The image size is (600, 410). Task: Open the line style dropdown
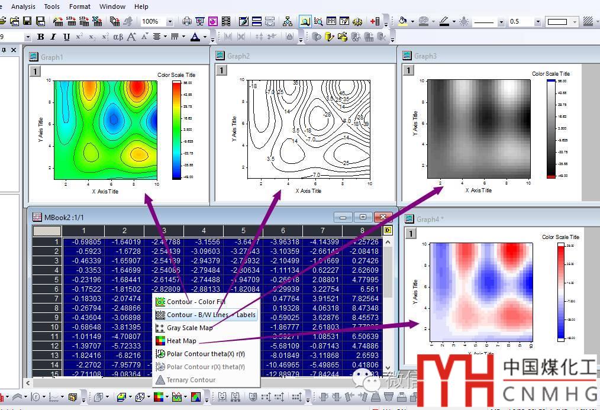pos(501,21)
